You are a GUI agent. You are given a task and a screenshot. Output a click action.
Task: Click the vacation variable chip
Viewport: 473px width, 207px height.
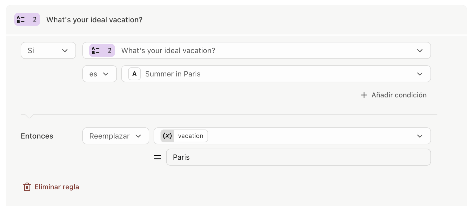tap(191, 136)
